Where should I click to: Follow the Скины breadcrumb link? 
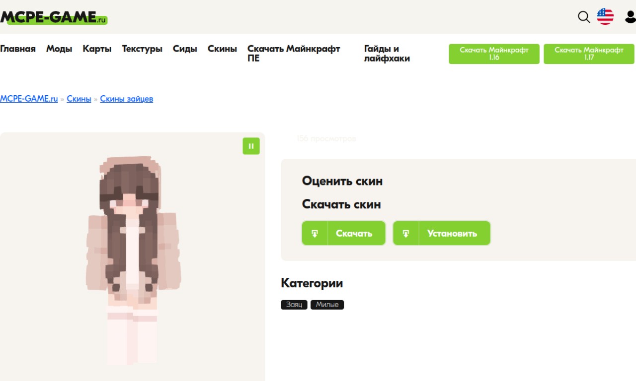pyautogui.click(x=79, y=99)
